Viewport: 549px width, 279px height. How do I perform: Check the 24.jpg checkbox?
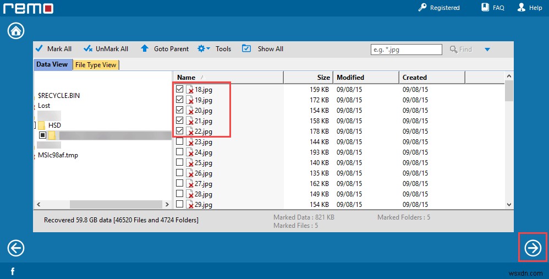[x=180, y=152]
